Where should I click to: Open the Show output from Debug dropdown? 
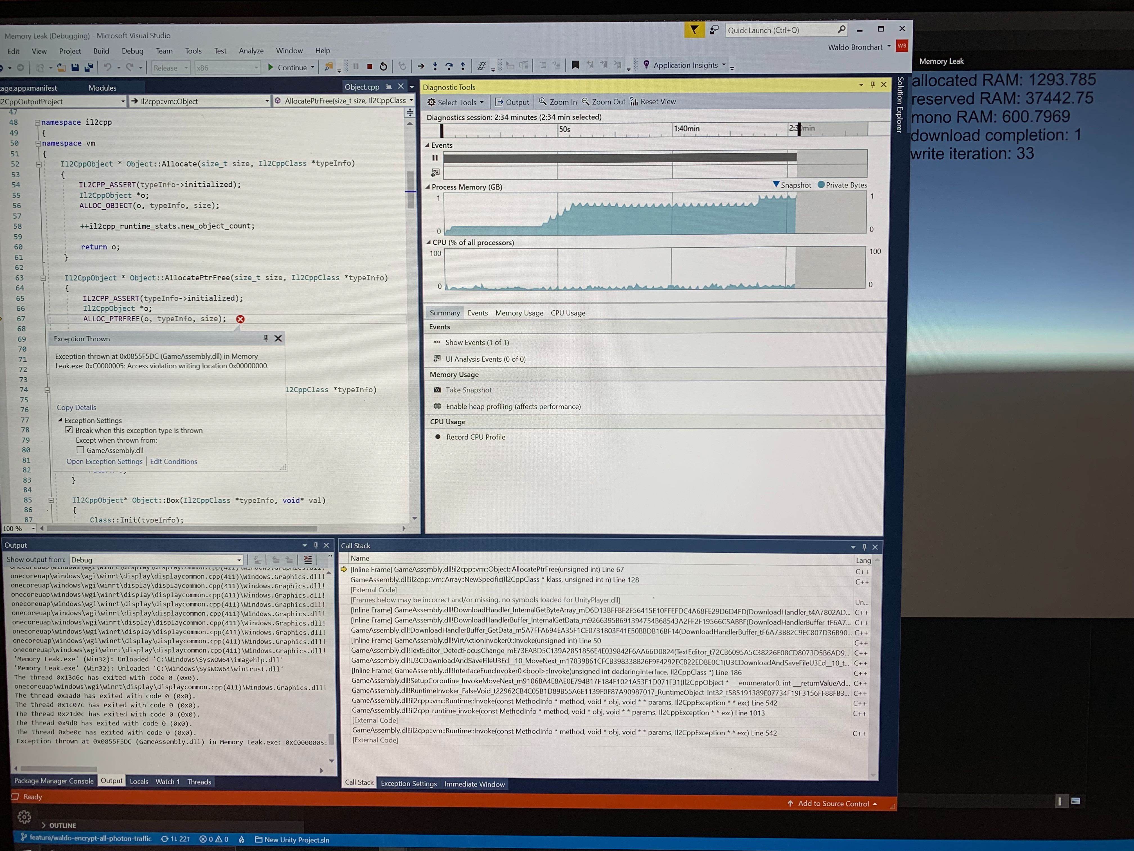[x=239, y=560]
